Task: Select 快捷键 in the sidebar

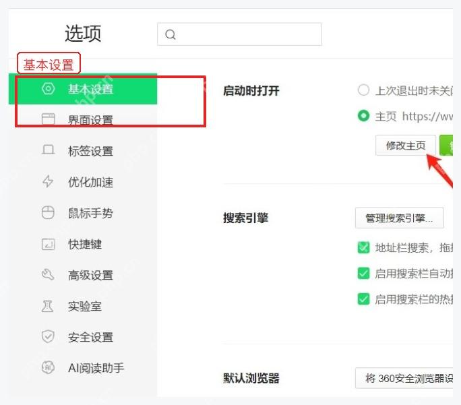Action: (83, 244)
